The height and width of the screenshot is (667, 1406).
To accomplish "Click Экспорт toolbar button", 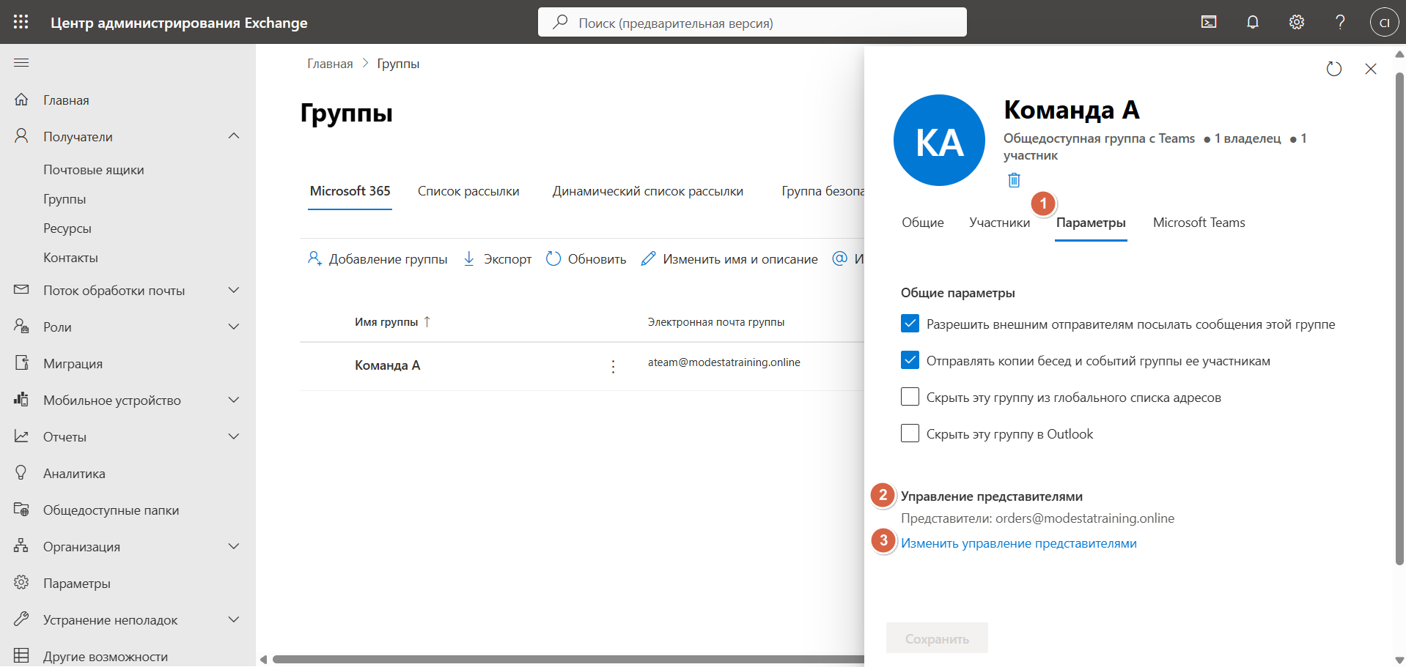I will [x=498, y=259].
